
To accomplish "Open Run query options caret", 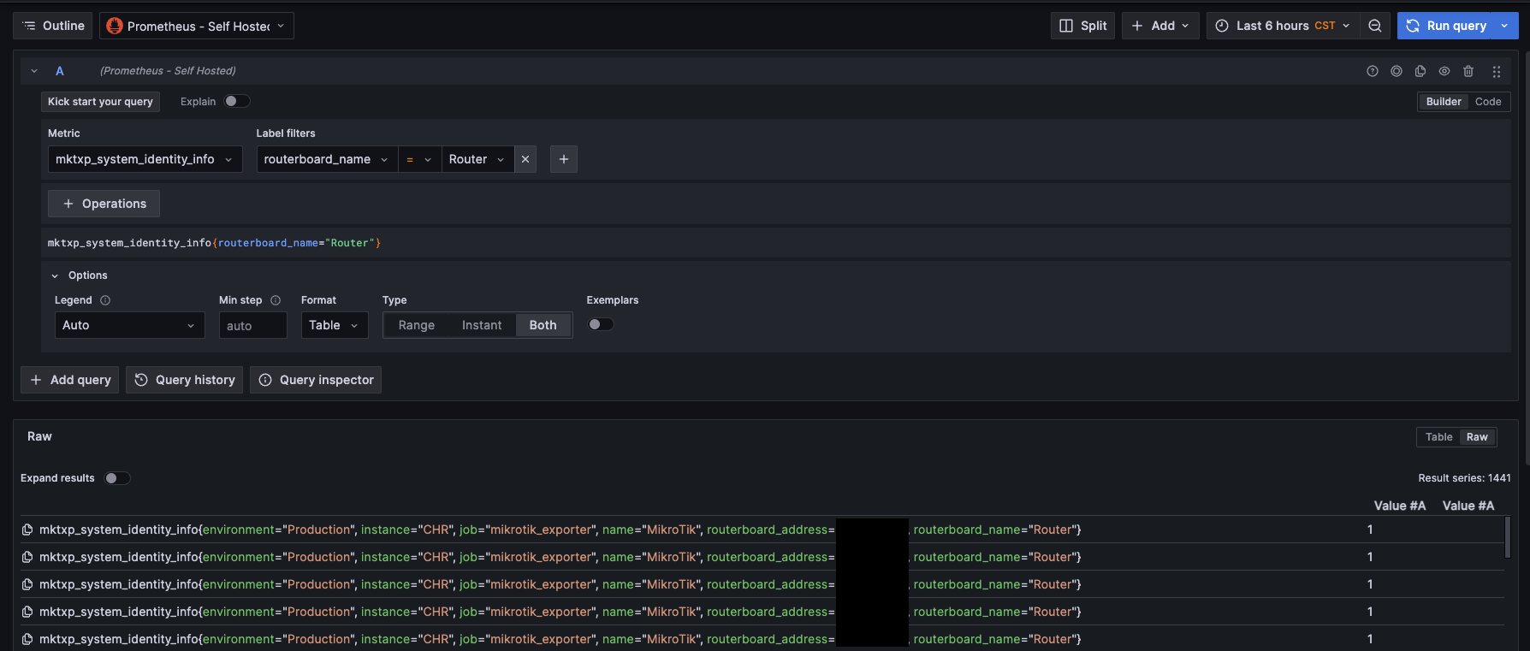I will [x=1504, y=26].
